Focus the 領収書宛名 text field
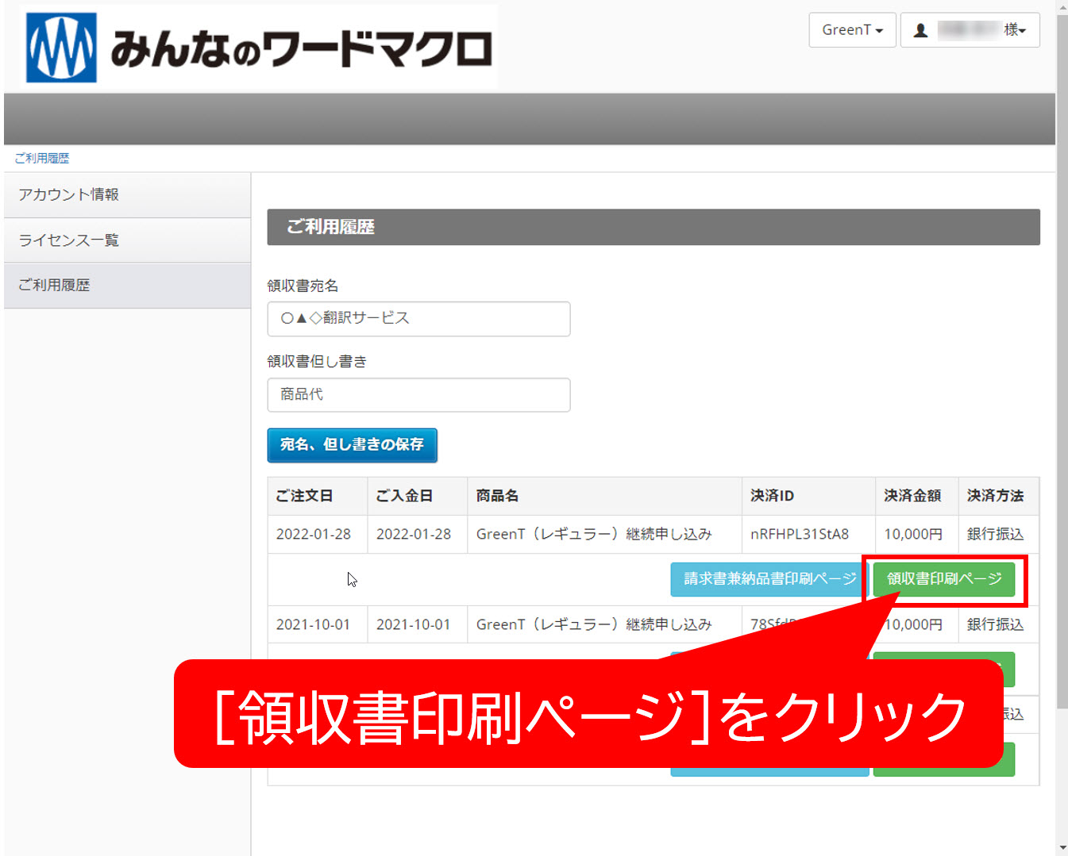The width and height of the screenshot is (1068, 856). pos(418,318)
